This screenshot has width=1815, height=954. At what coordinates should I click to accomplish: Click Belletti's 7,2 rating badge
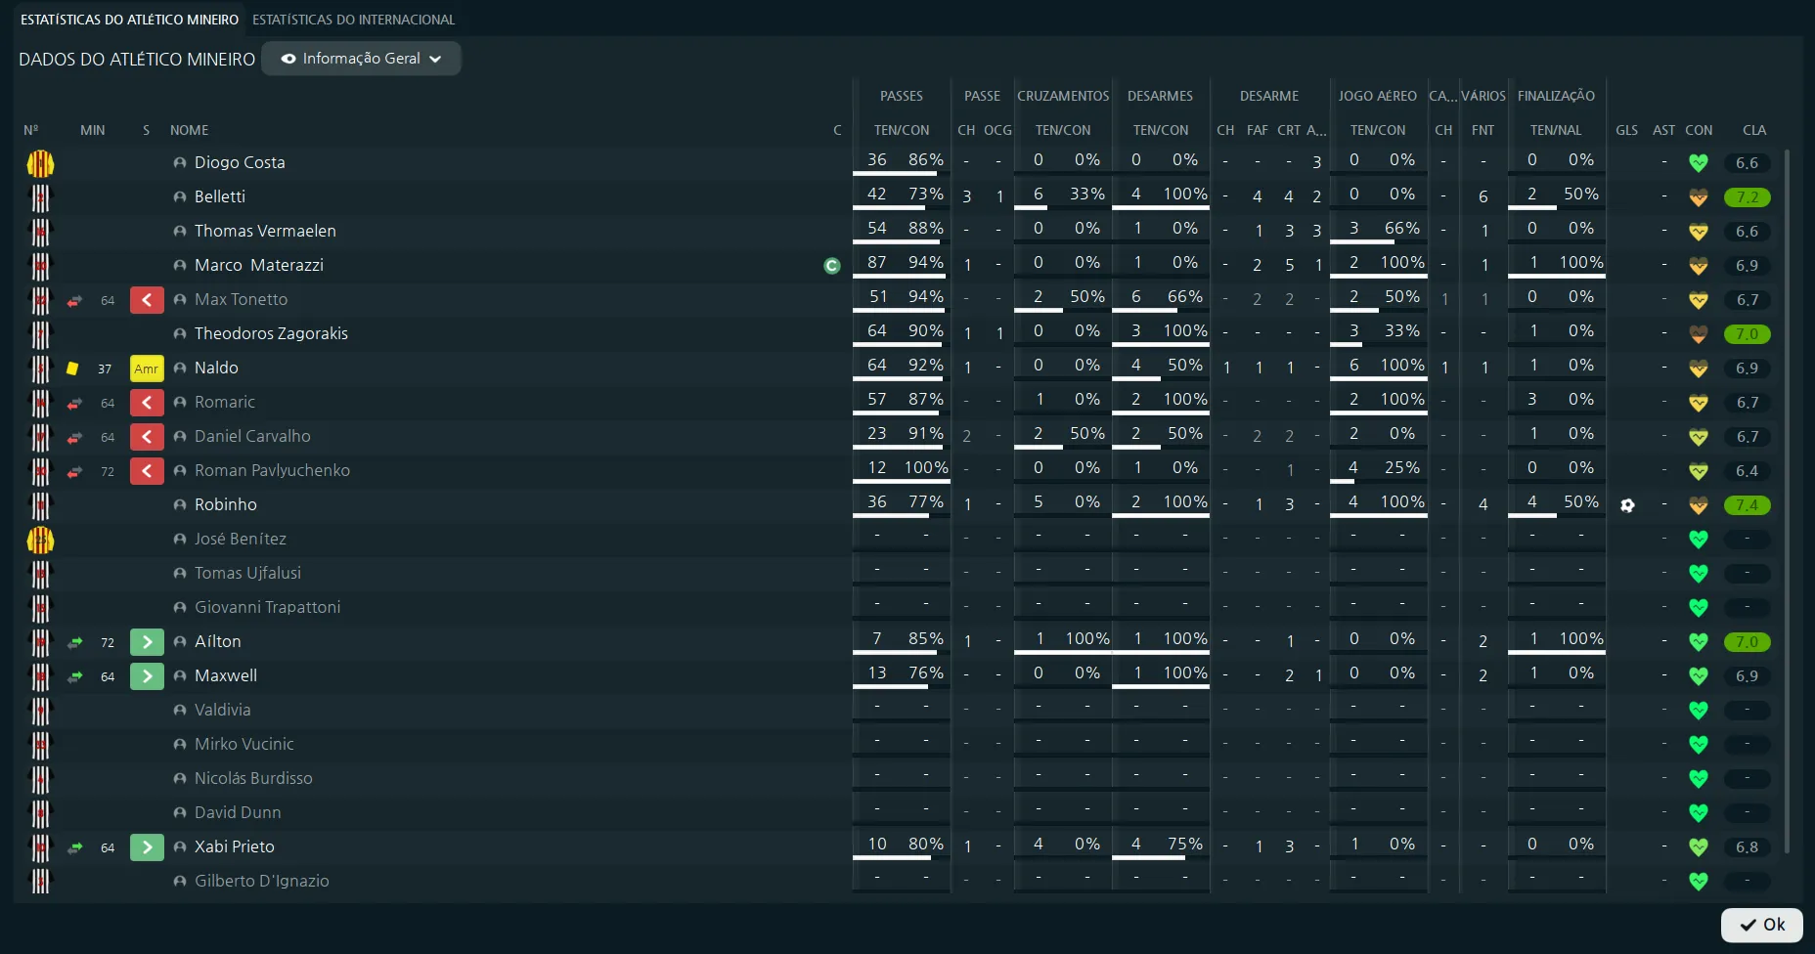(x=1747, y=197)
